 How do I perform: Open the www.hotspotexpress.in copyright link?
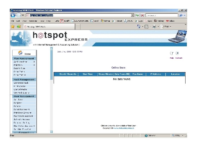(123, 128)
